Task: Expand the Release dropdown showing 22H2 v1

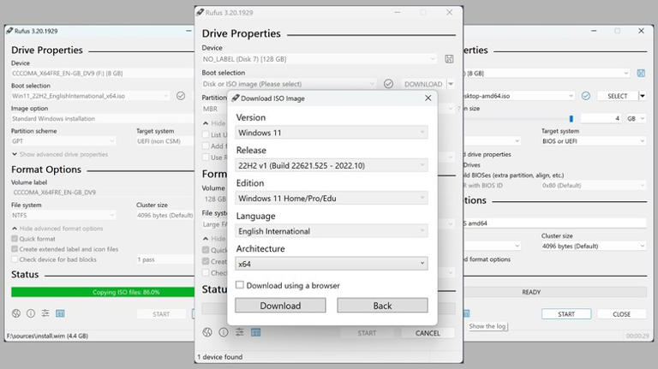Action: coord(332,165)
